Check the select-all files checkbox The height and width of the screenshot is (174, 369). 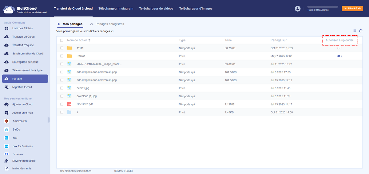(x=62, y=40)
